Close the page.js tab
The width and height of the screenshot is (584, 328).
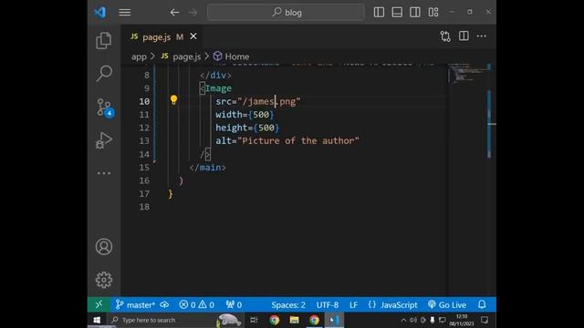click(193, 36)
